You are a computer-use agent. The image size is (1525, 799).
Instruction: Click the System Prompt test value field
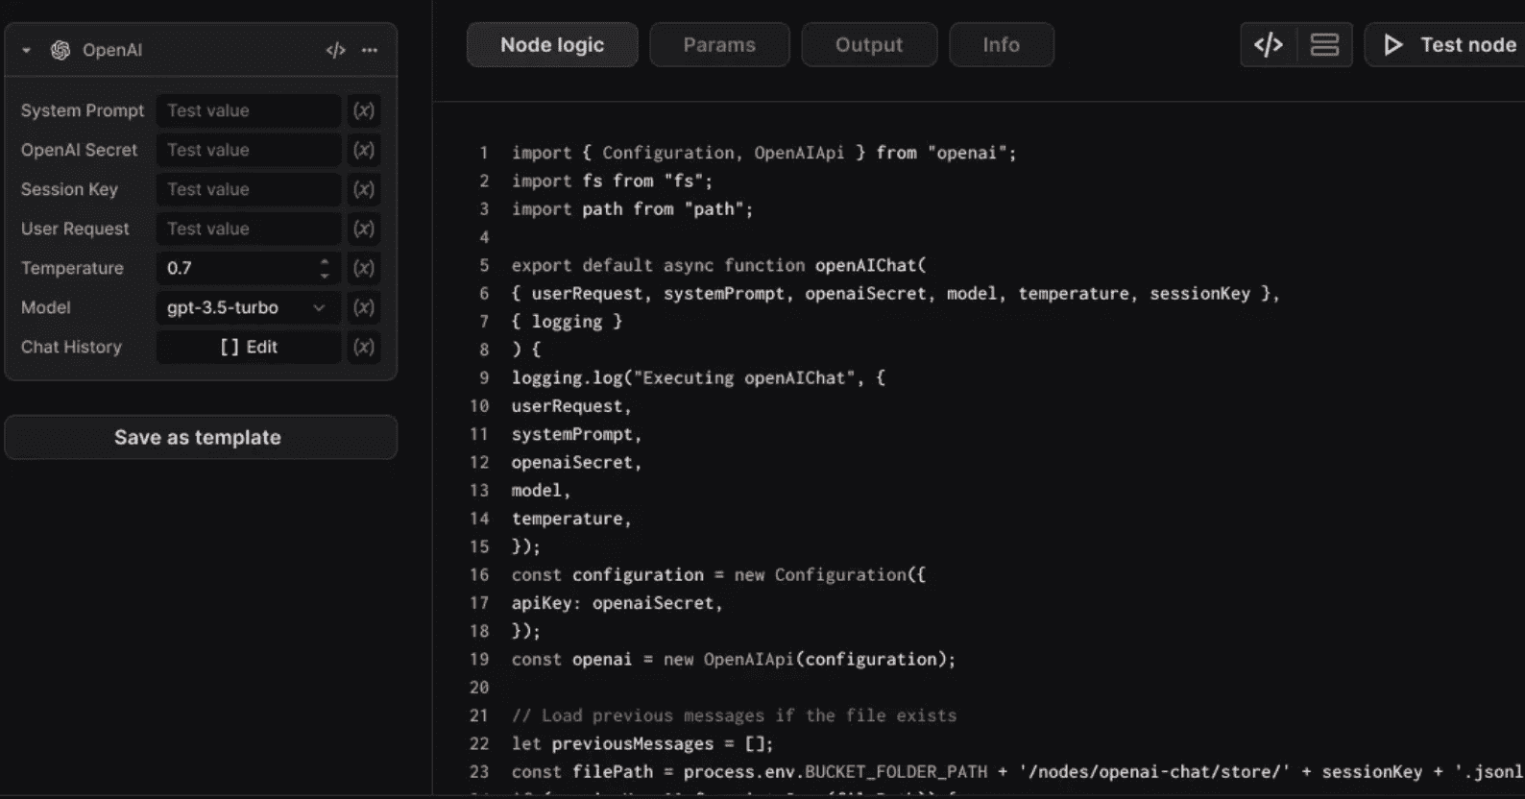(x=249, y=110)
